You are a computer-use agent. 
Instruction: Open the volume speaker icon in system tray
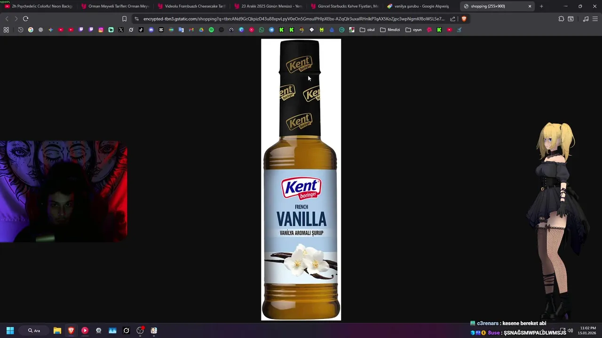tap(570, 330)
